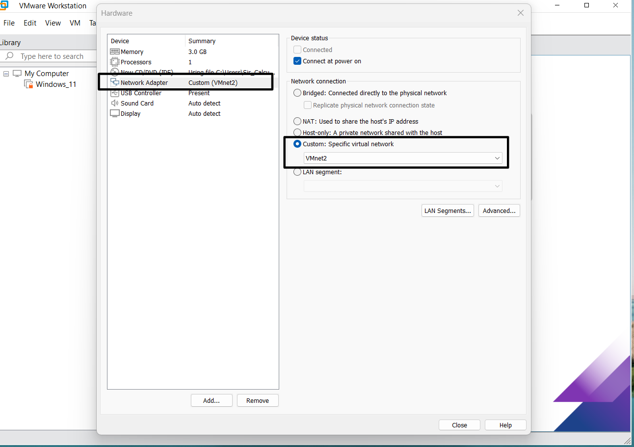Select Custom: Specific virtual network radio

(297, 144)
